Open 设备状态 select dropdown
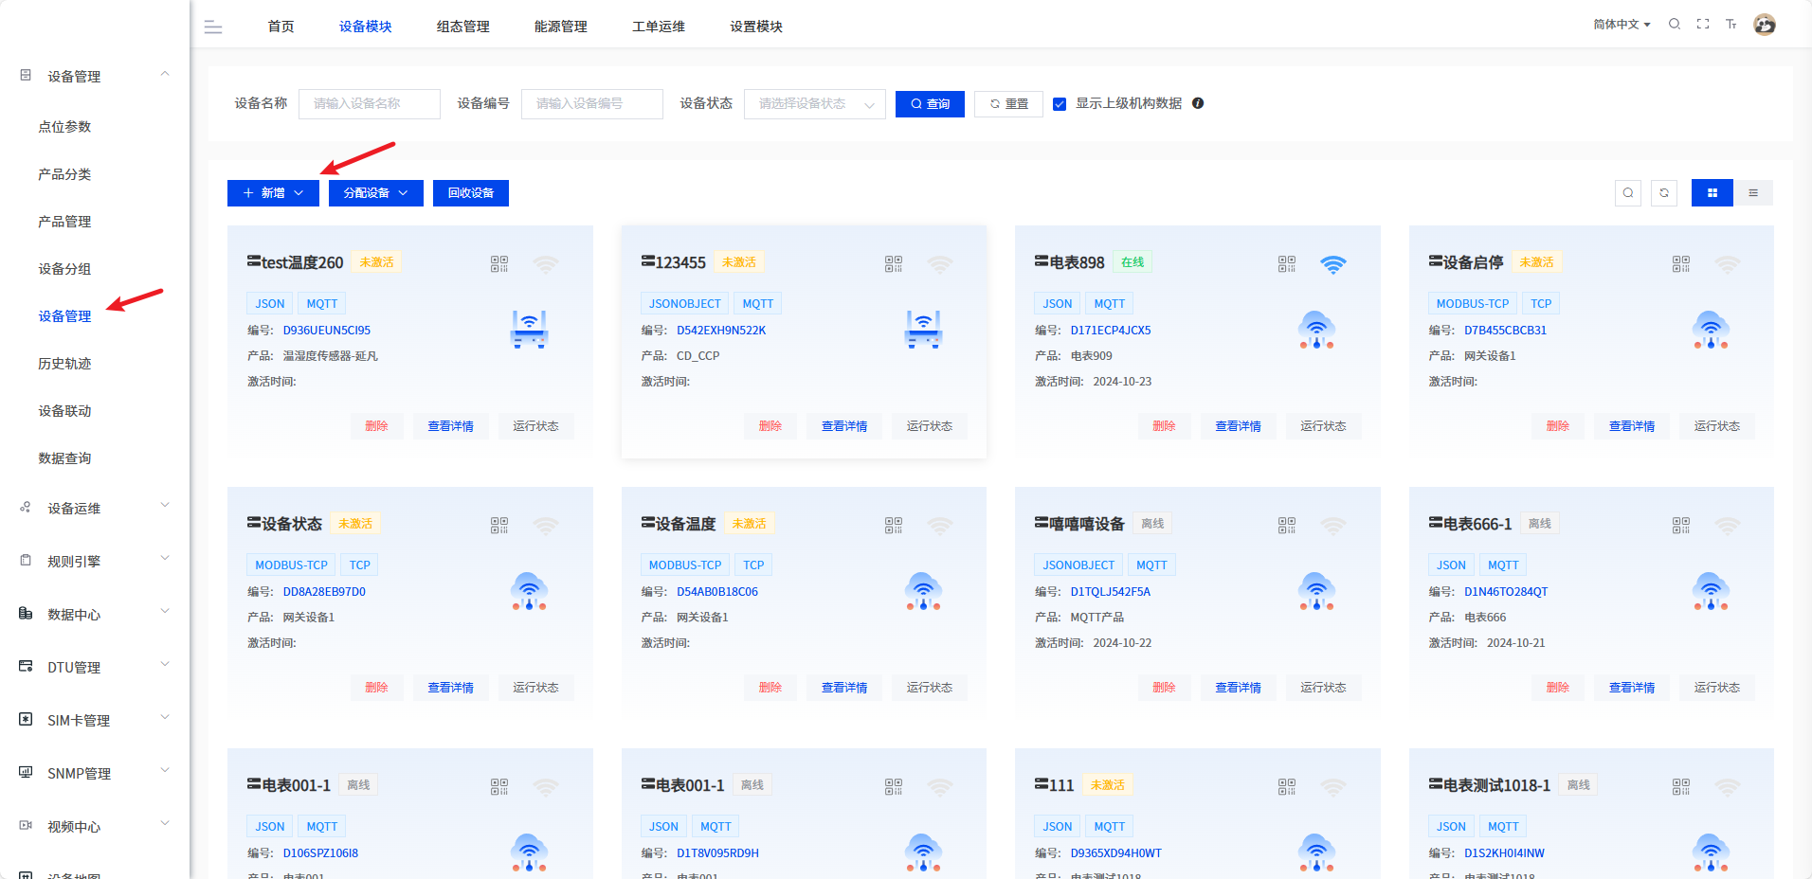This screenshot has width=1812, height=879. coord(815,104)
